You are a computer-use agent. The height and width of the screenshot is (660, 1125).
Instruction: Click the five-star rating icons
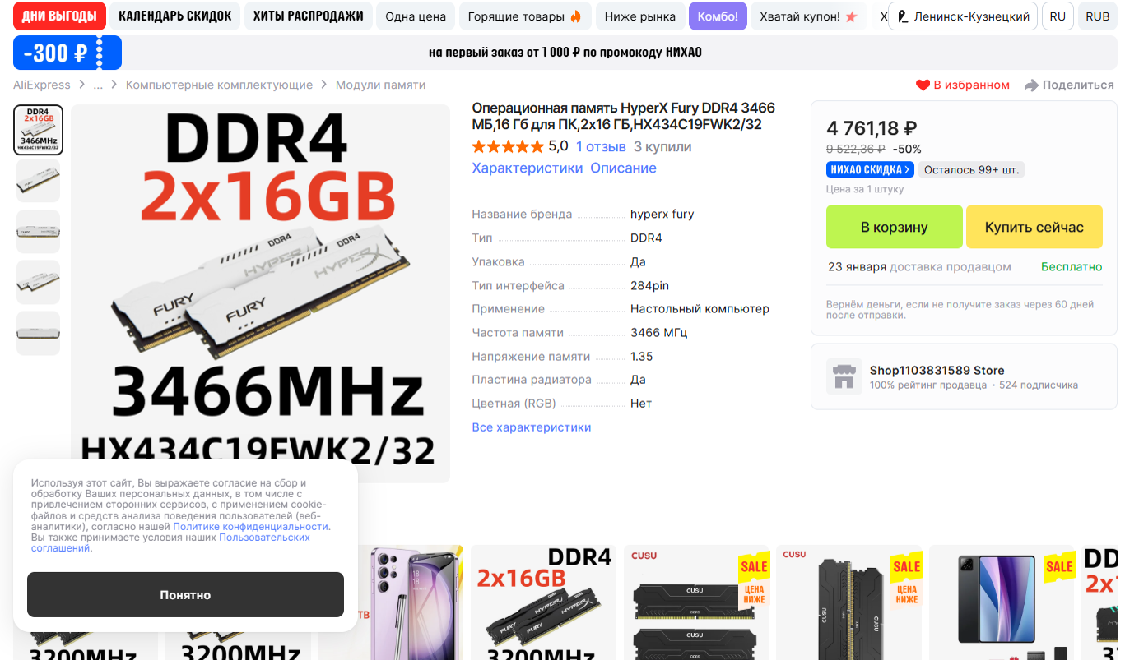[x=508, y=147]
